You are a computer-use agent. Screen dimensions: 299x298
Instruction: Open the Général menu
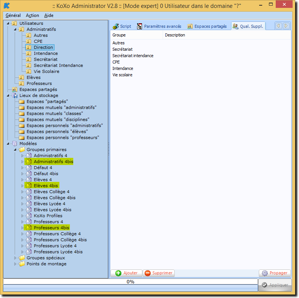point(13,15)
